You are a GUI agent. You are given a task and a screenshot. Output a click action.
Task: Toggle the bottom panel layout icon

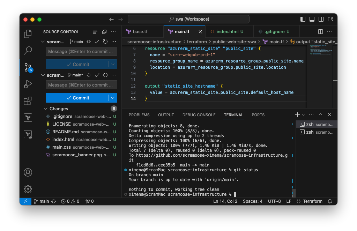pyautogui.click(x=312, y=19)
